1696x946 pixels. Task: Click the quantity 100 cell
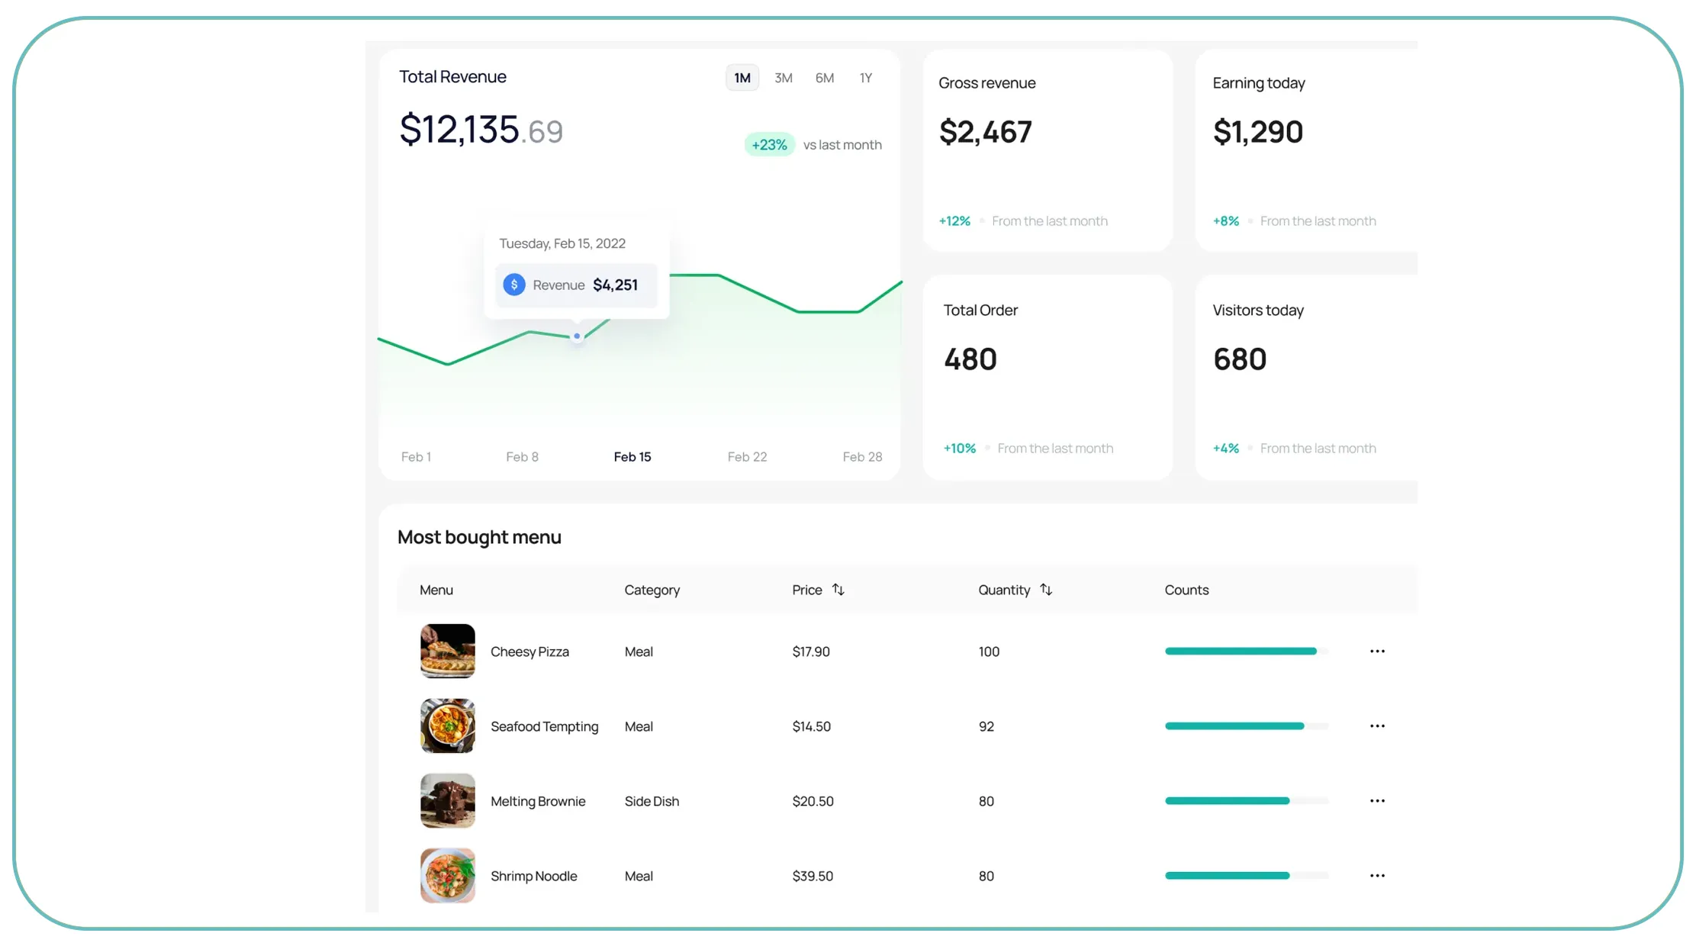pyautogui.click(x=990, y=652)
